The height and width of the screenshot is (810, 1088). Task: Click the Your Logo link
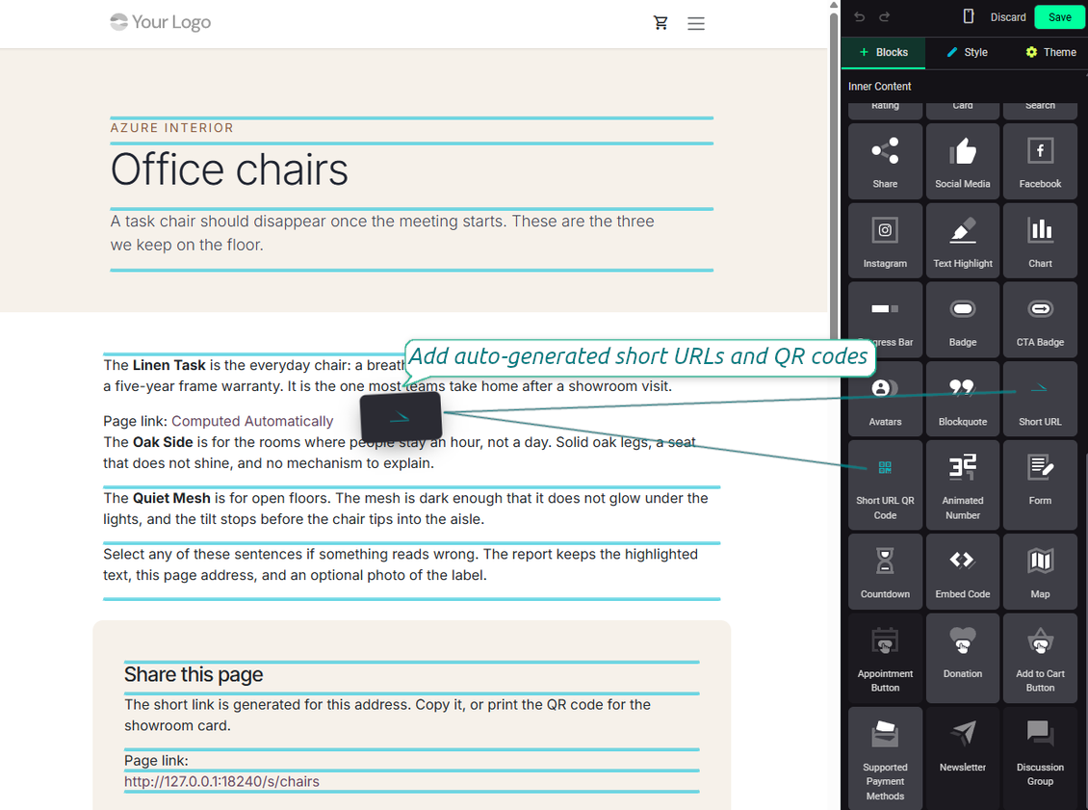tap(160, 22)
